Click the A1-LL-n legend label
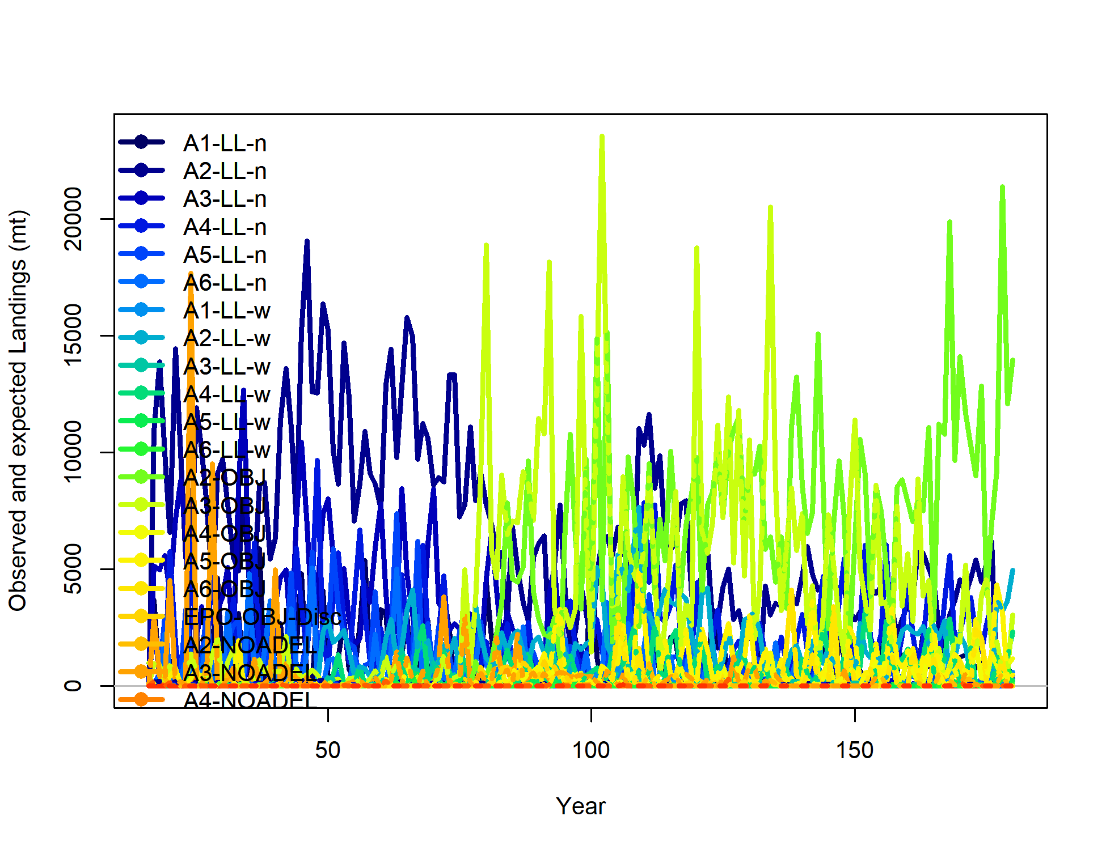The width and height of the screenshot is (1106, 850). tap(225, 143)
